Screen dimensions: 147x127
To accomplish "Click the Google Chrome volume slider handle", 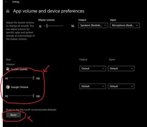I will point(33,96).
